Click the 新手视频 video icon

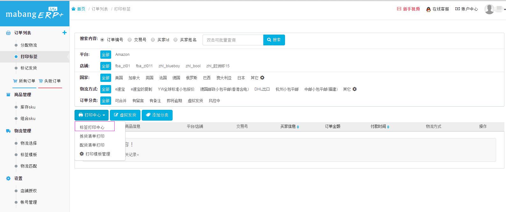click(399, 9)
